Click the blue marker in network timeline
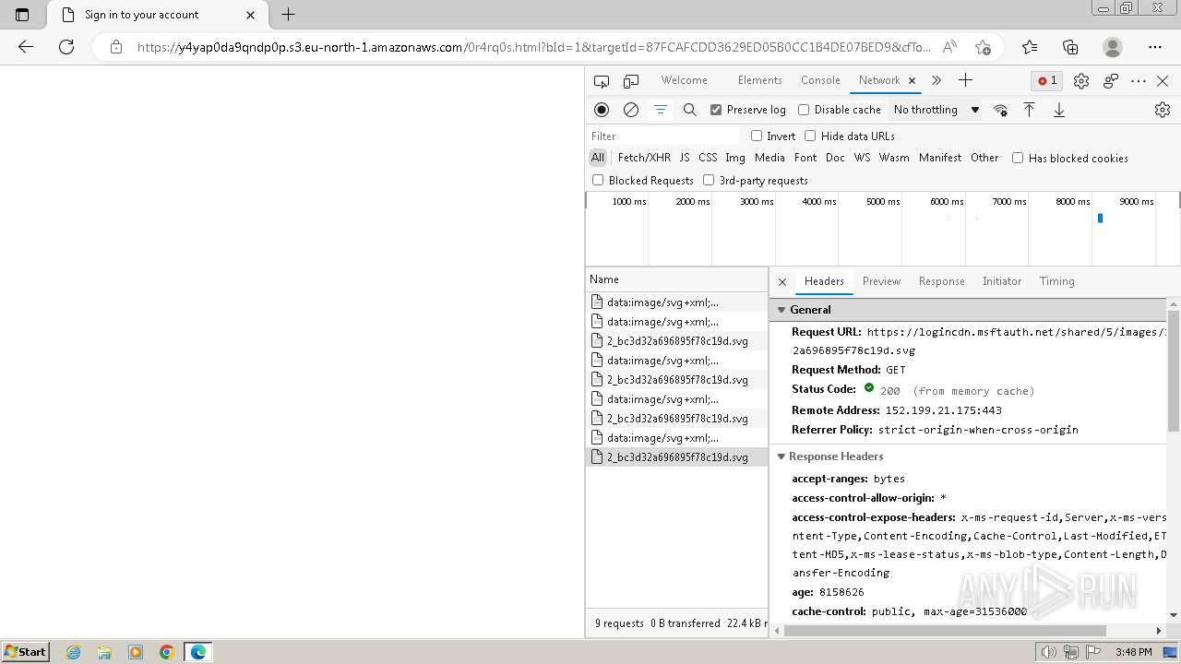Viewport: 1181px width, 664px height. (1100, 218)
